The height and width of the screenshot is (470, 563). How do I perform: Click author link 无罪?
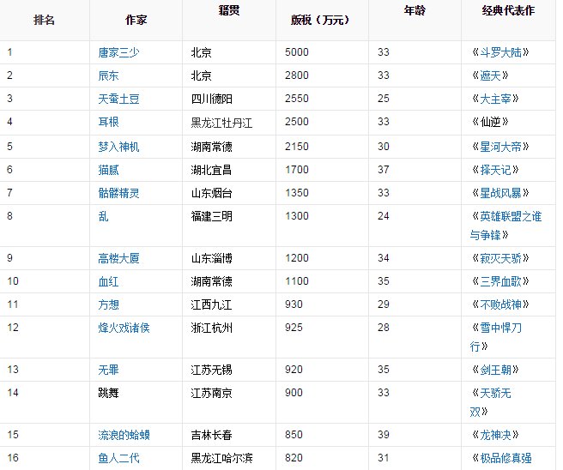pyautogui.click(x=108, y=370)
